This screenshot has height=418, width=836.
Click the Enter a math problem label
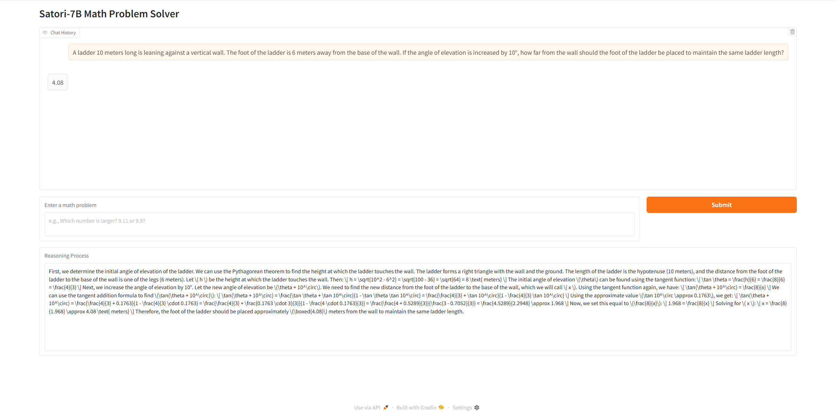click(70, 205)
